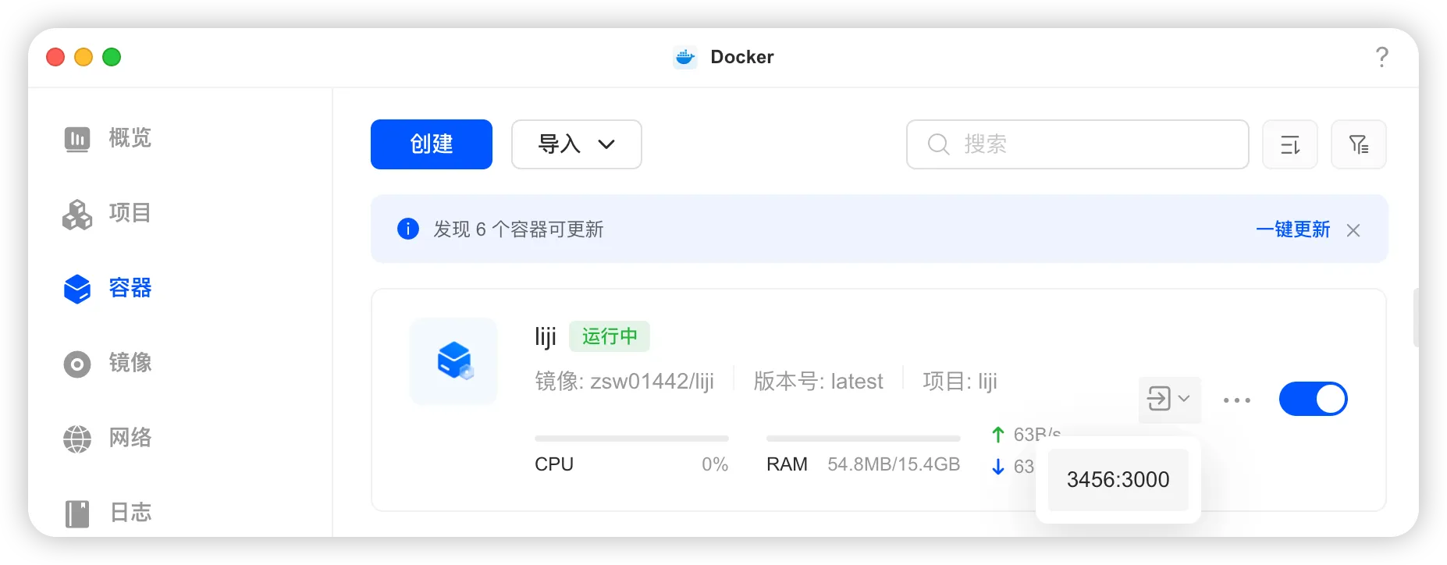Expand the 导入 import dropdown
The image size is (1447, 565).
577,144
